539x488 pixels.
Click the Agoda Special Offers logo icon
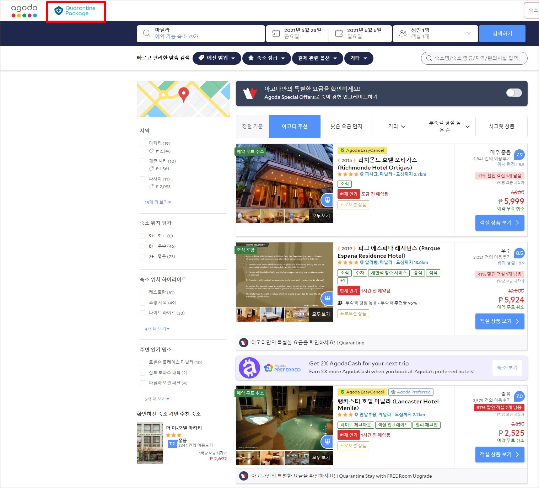tap(250, 93)
